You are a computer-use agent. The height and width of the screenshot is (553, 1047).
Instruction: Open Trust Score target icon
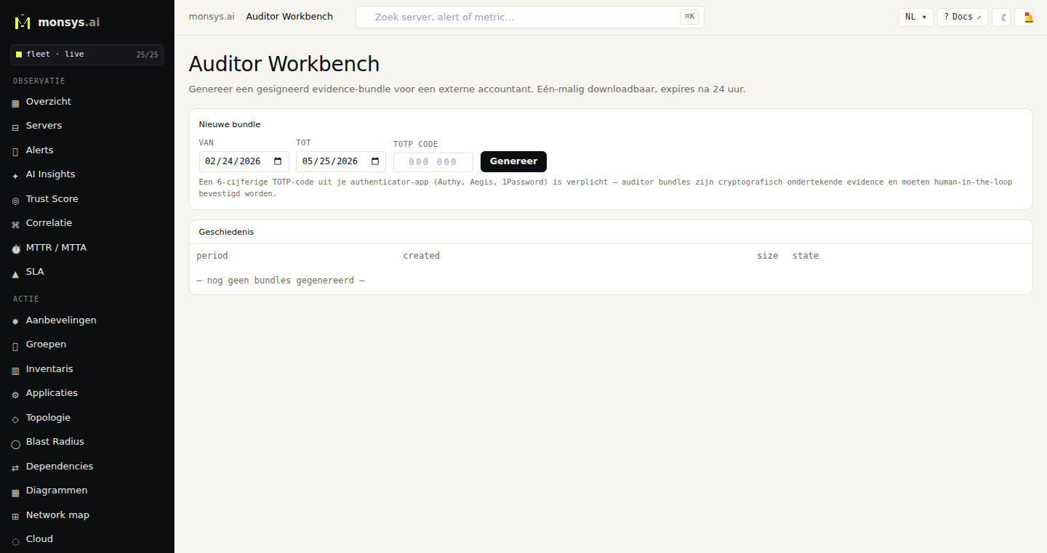tap(15, 200)
